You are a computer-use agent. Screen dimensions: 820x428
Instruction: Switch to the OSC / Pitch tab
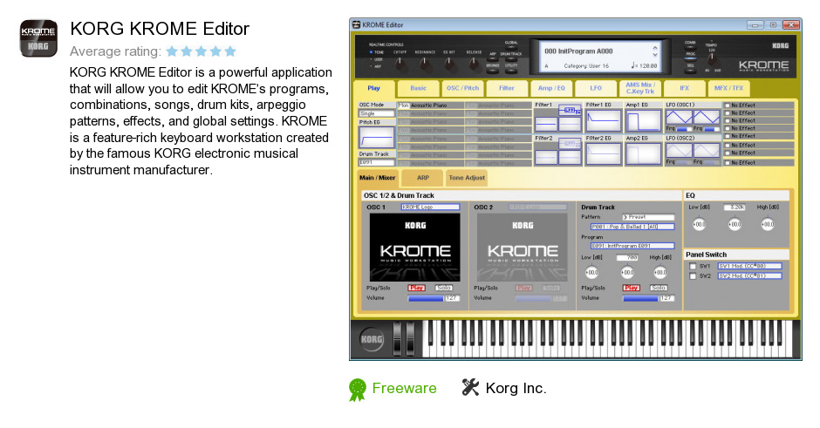pyautogui.click(x=462, y=88)
